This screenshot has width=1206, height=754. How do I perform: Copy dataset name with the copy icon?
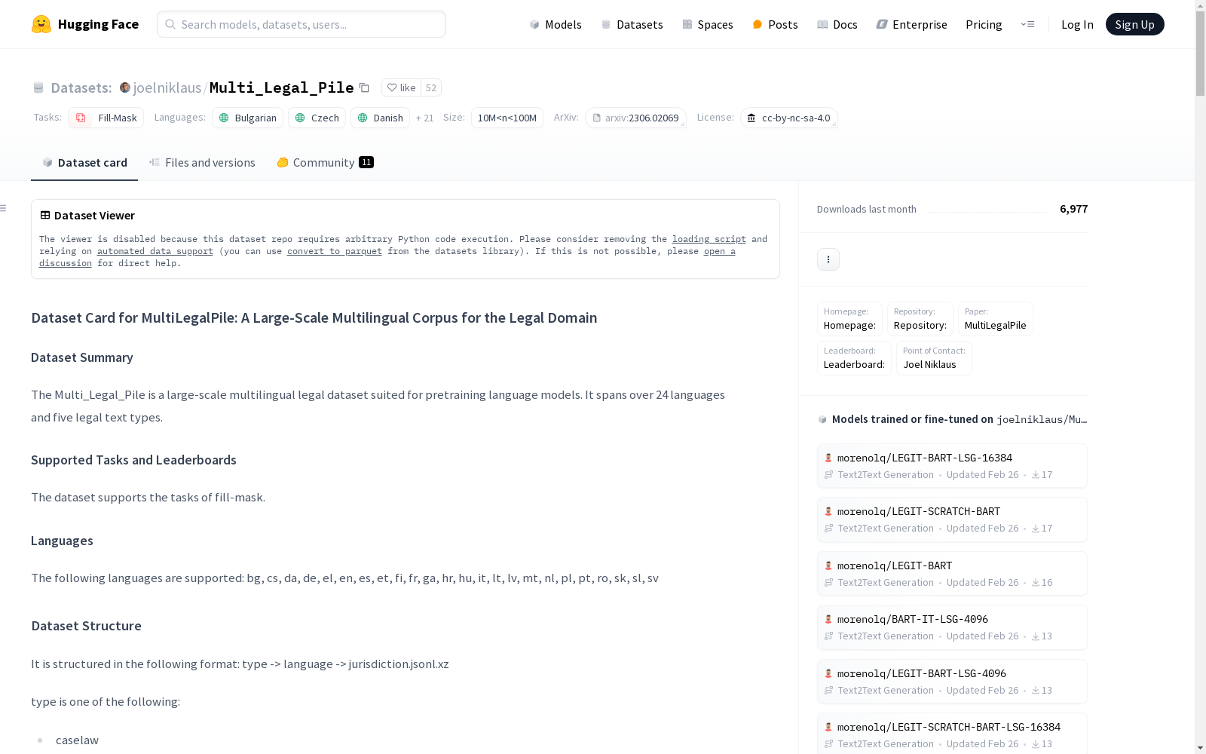click(x=364, y=87)
